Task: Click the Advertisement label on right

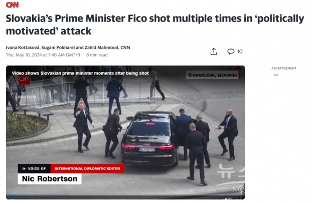Action: tap(283, 68)
